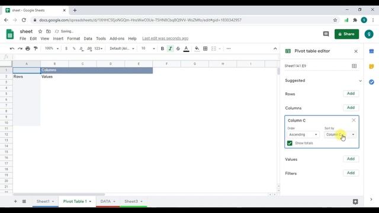
Task: Click the column F header
Action: tap(166, 64)
